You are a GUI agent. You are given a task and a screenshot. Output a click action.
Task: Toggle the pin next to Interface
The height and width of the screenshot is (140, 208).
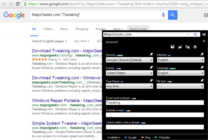point(202,54)
